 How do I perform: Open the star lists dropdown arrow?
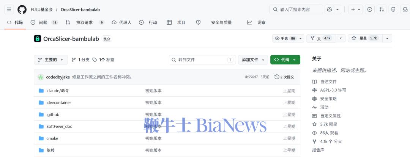pyautogui.click(x=387, y=38)
